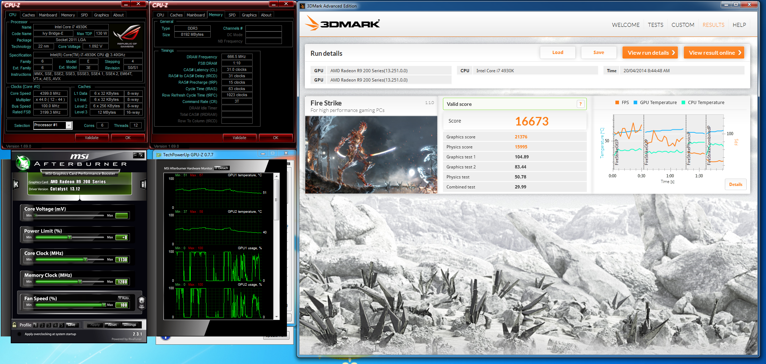Click Validate in the left CPU-Z window

92,138
